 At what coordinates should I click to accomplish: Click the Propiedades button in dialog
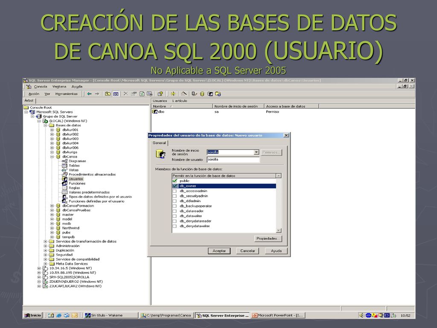pos(268,238)
